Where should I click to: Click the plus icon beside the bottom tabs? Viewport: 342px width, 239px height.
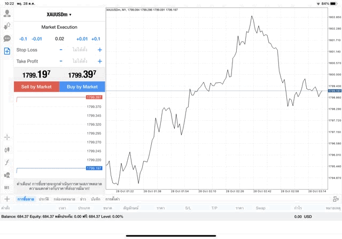coord(7,199)
